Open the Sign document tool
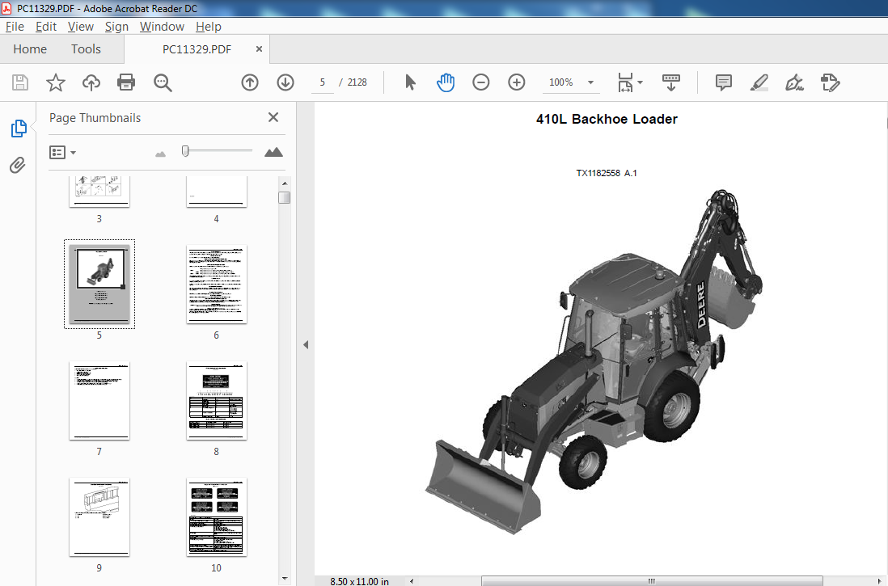 tap(794, 82)
